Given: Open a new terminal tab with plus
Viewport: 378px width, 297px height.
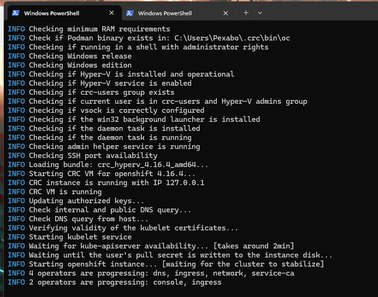Looking at the screenshot, I should pyautogui.click(x=246, y=13).
